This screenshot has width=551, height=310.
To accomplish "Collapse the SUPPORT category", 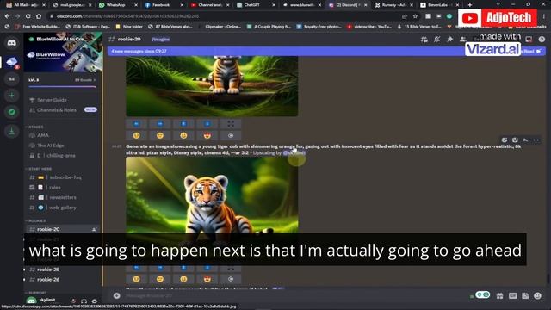I will tap(36, 293).
